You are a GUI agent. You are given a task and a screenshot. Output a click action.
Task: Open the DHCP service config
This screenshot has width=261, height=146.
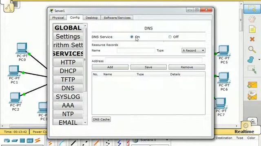tap(68, 71)
